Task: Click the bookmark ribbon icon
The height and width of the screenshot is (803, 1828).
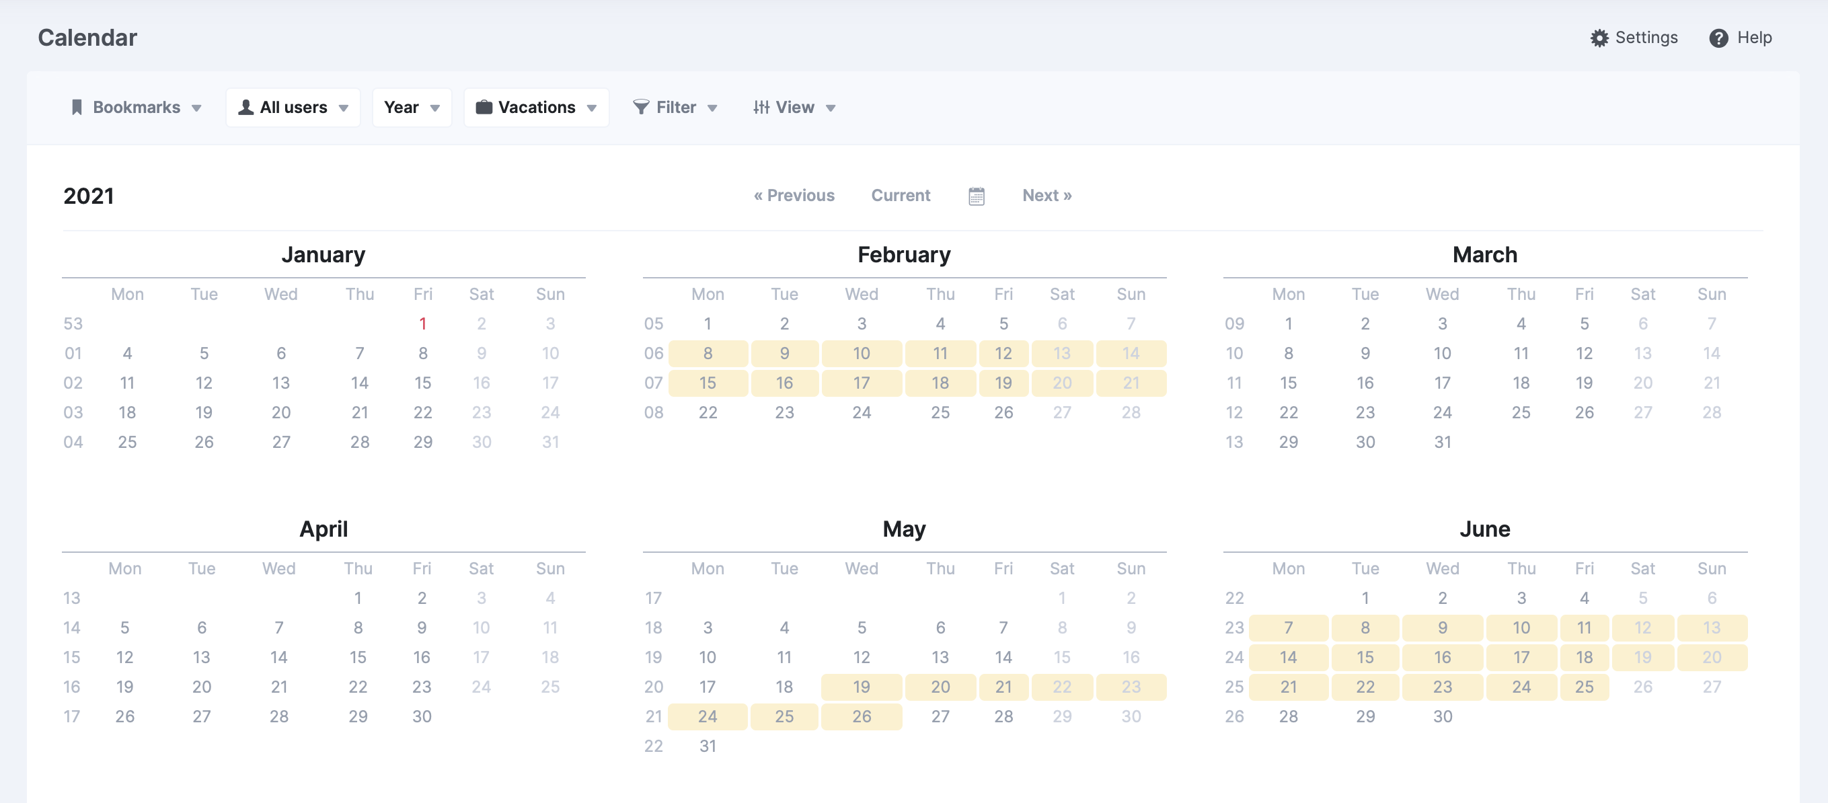Action: click(x=77, y=107)
